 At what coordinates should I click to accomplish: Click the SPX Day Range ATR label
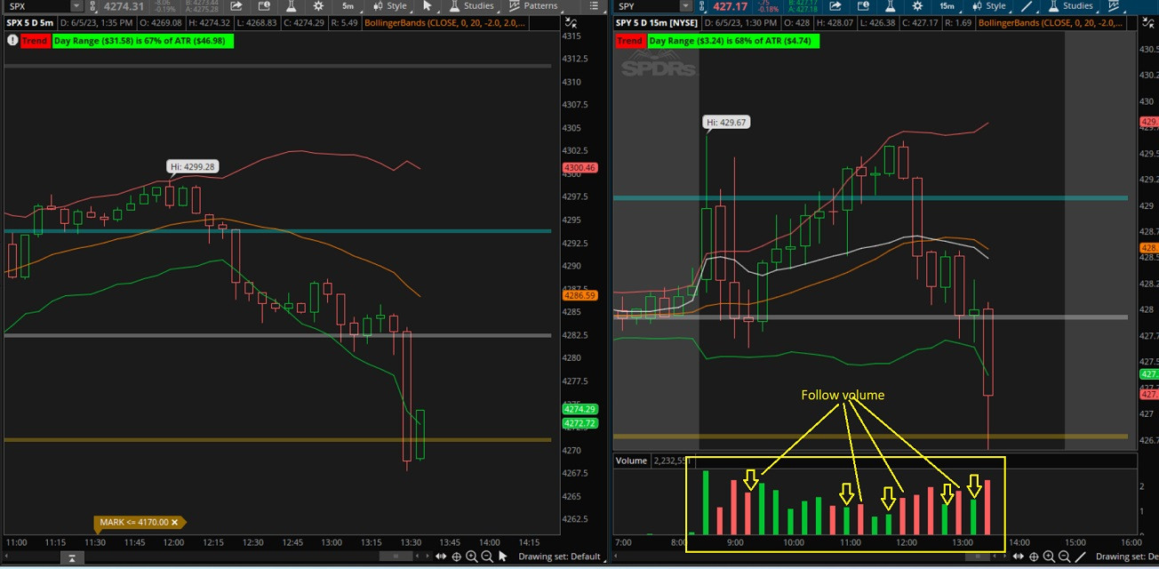[143, 40]
